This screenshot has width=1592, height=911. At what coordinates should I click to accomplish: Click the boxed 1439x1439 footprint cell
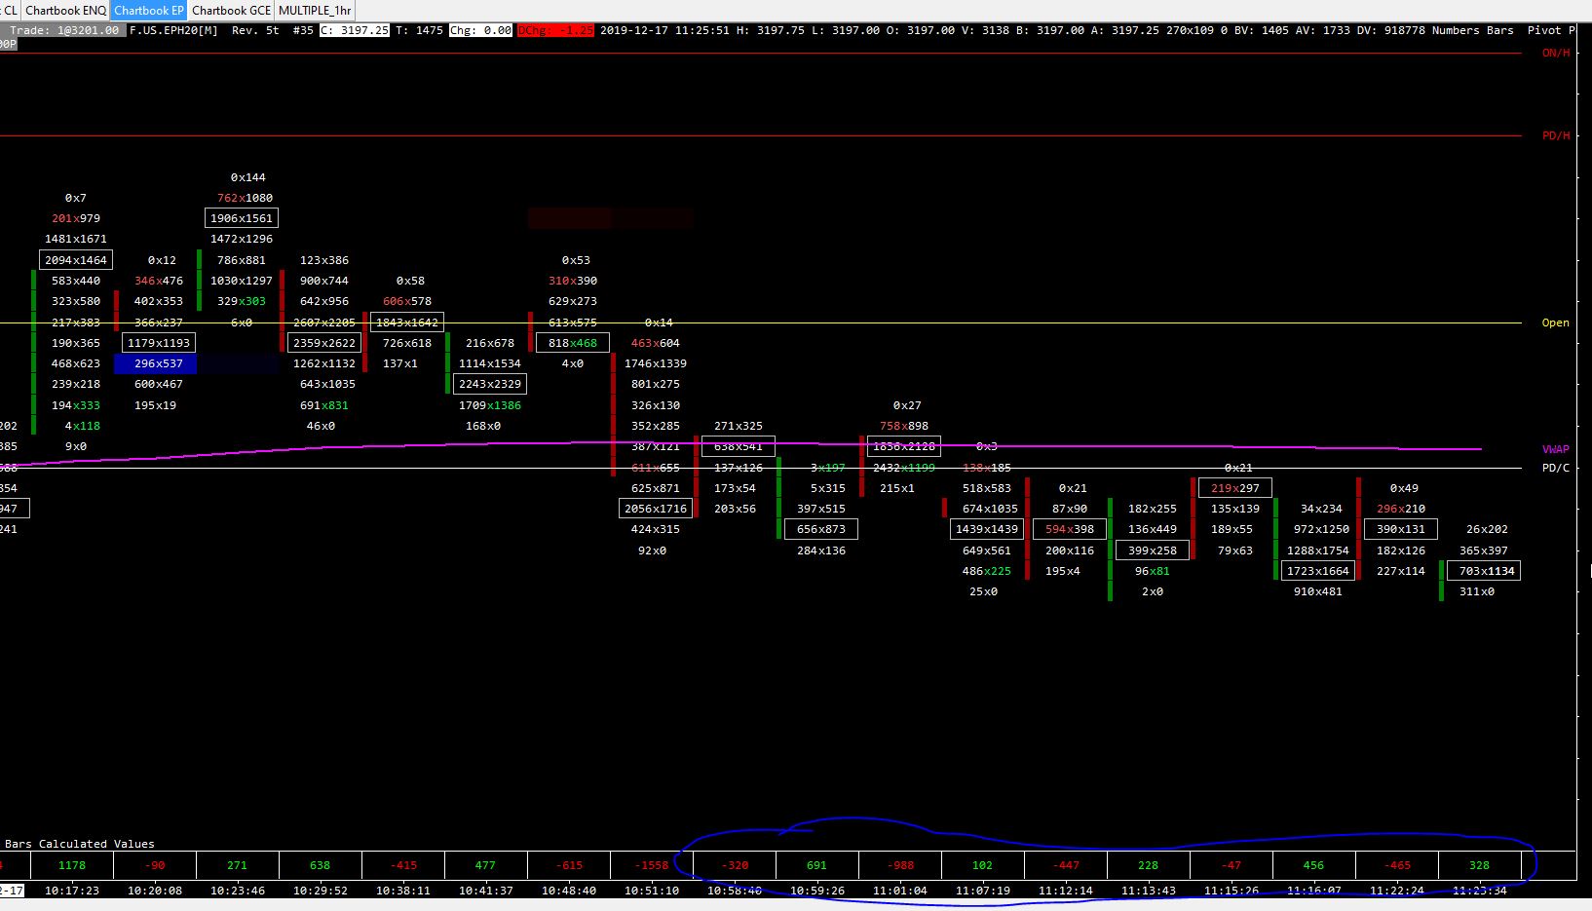click(x=987, y=529)
